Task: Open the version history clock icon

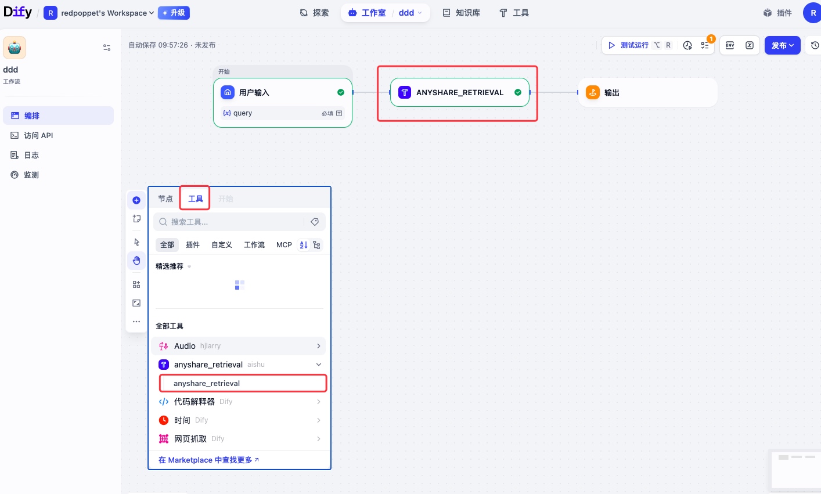Action: click(x=815, y=45)
